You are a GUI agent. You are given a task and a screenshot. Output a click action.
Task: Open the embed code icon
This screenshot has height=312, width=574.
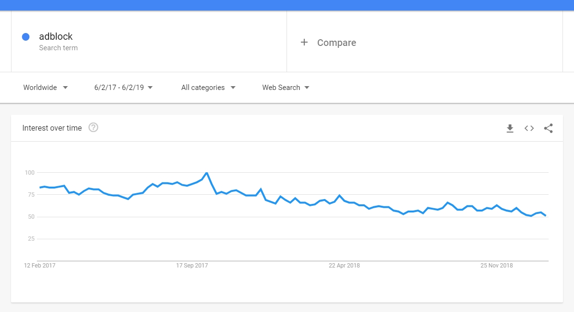pos(529,128)
